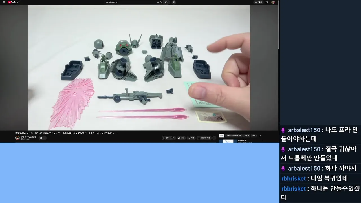
Task: Open the YouTube hamburger guide menu
Action: pos(4,2)
